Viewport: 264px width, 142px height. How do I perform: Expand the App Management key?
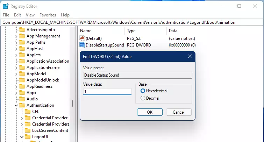(x=16, y=36)
